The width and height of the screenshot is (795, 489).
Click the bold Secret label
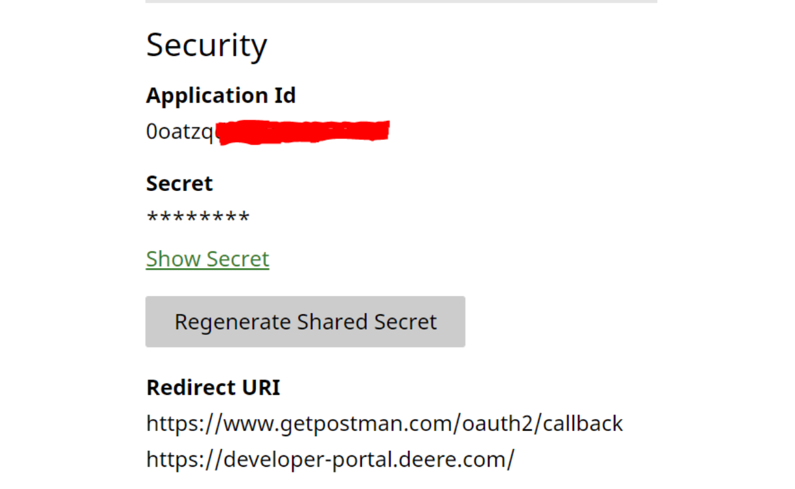(x=179, y=183)
